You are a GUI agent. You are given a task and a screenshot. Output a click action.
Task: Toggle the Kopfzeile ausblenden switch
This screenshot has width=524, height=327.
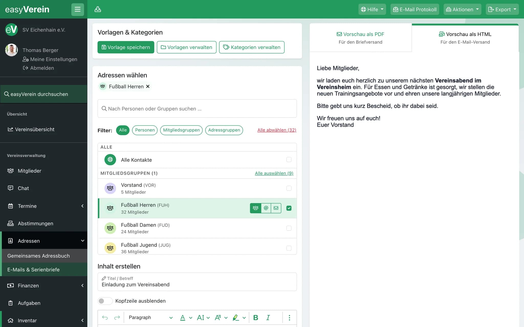[x=105, y=301]
